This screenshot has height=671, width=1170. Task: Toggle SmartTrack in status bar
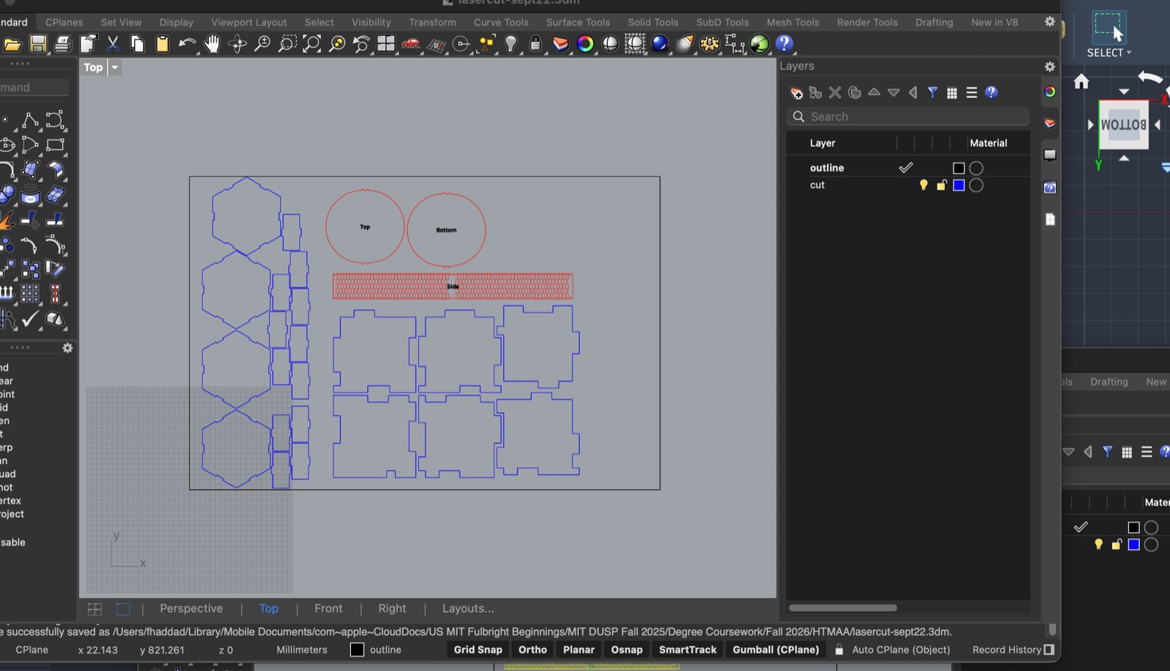click(x=687, y=650)
